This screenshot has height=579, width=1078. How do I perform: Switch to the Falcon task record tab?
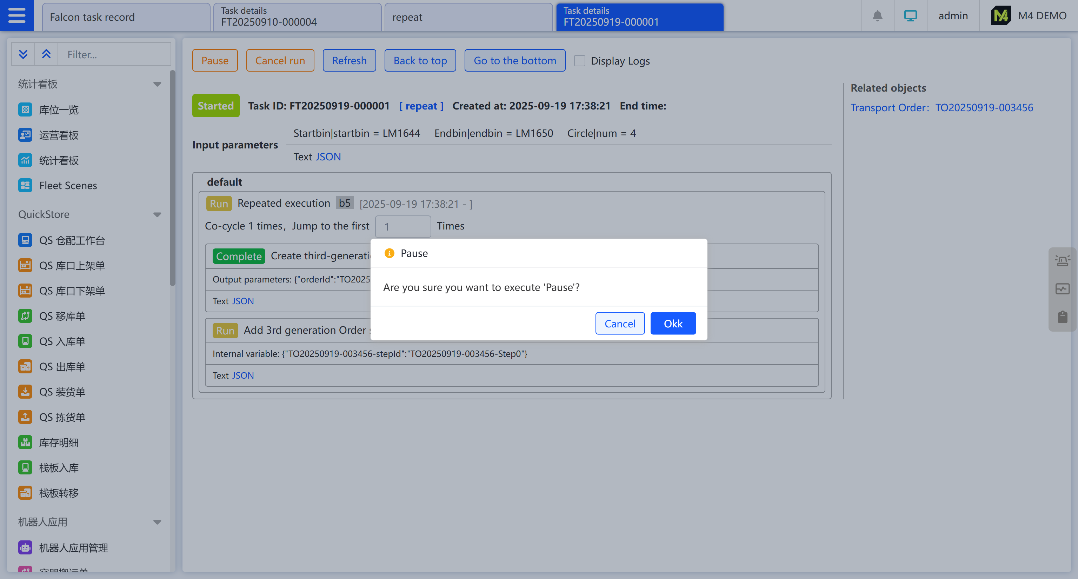(126, 17)
